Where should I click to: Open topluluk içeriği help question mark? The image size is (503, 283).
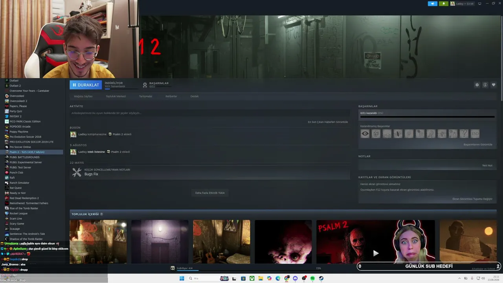click(x=101, y=214)
